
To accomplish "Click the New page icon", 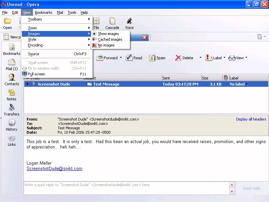I will point(6,37).
